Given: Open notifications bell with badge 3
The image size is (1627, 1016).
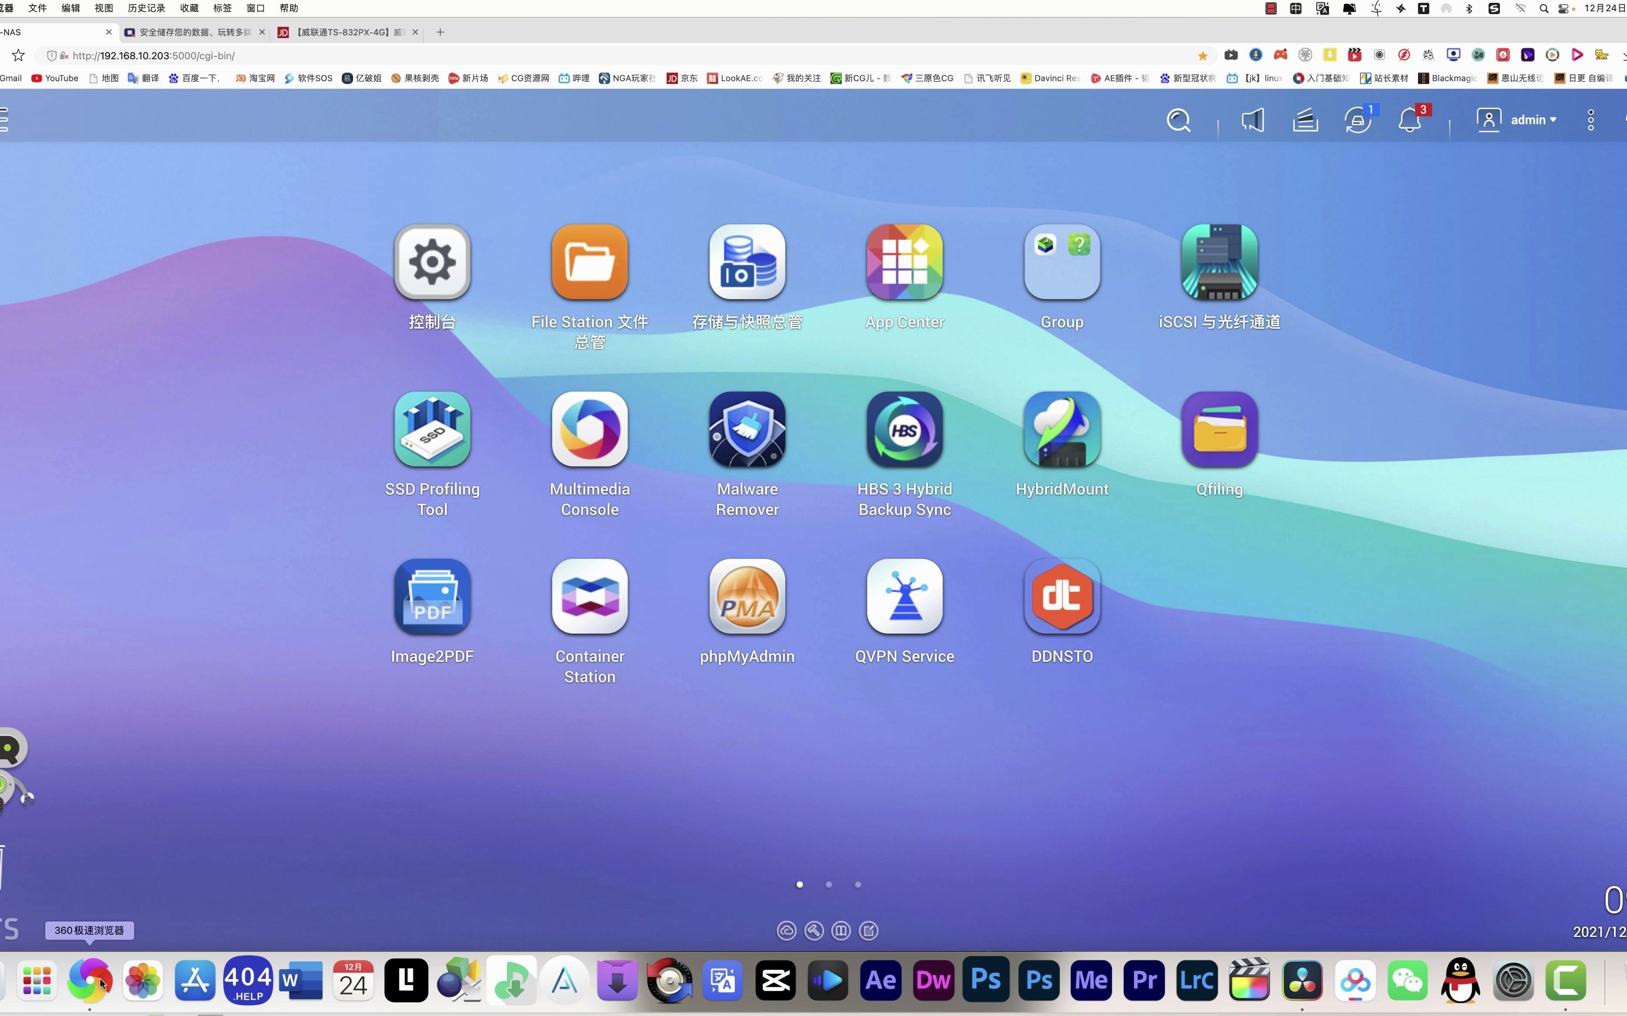Looking at the screenshot, I should pyautogui.click(x=1410, y=120).
